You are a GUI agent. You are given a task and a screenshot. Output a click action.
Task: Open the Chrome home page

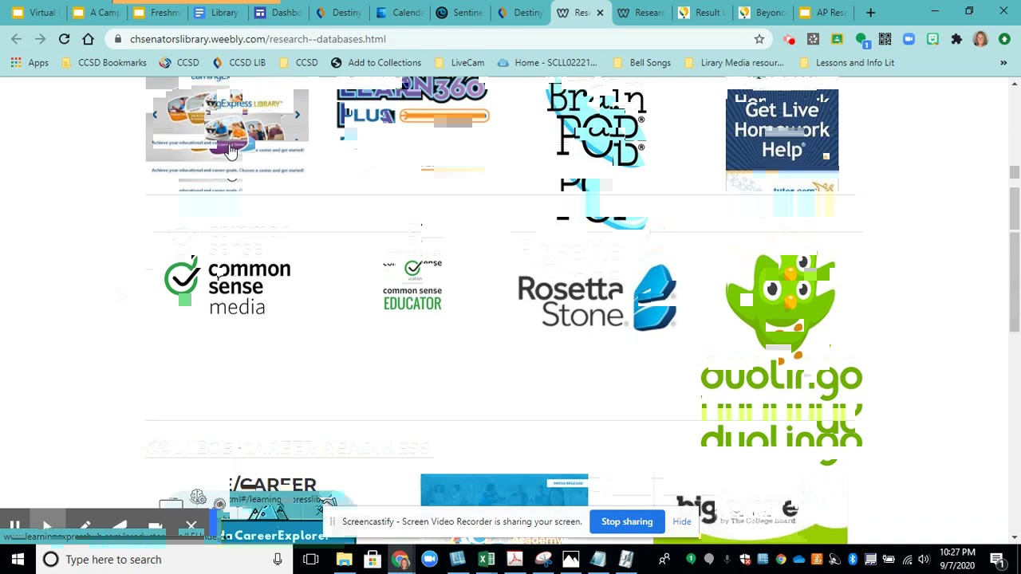coord(88,38)
